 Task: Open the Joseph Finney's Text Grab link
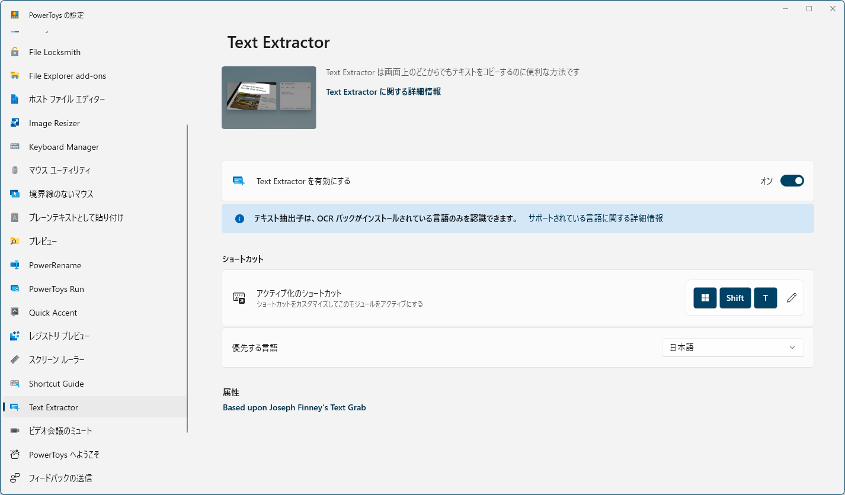click(295, 407)
